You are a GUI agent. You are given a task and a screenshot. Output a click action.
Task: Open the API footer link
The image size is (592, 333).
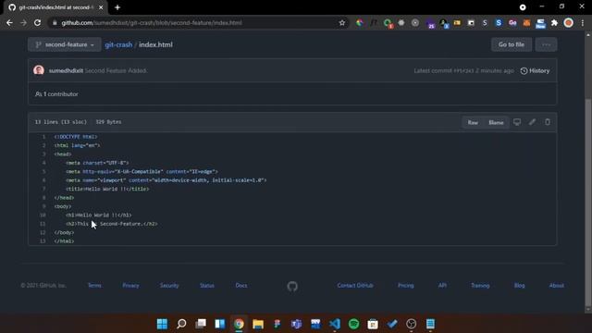[x=442, y=286]
